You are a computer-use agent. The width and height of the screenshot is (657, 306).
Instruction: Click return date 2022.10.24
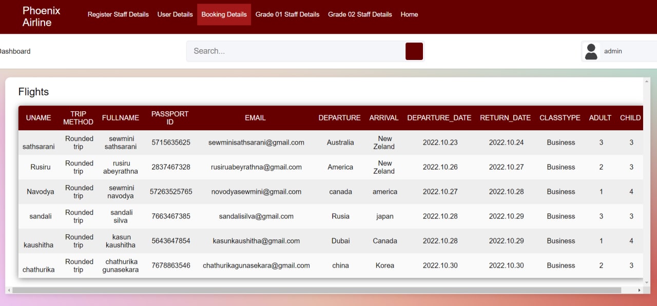click(506, 142)
